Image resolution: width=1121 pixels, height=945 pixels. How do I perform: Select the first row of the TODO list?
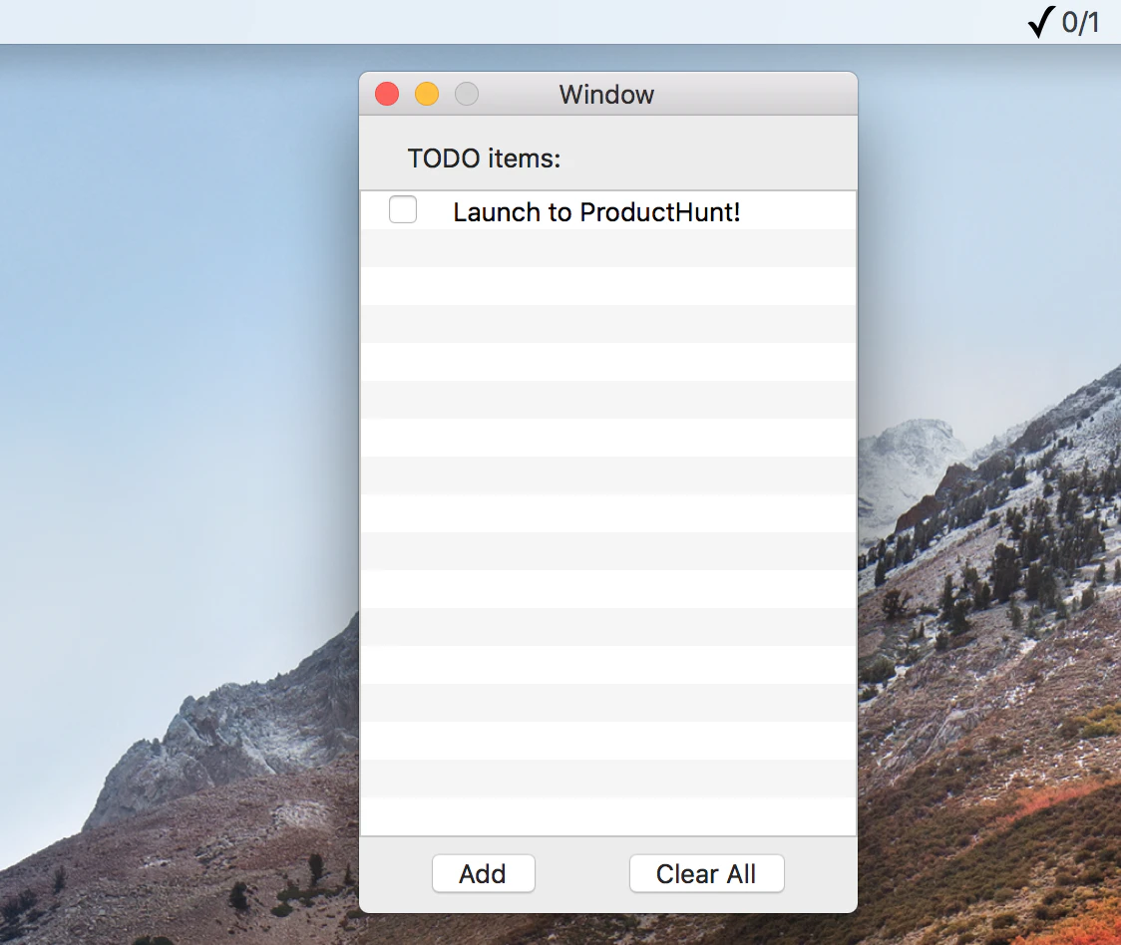(608, 210)
